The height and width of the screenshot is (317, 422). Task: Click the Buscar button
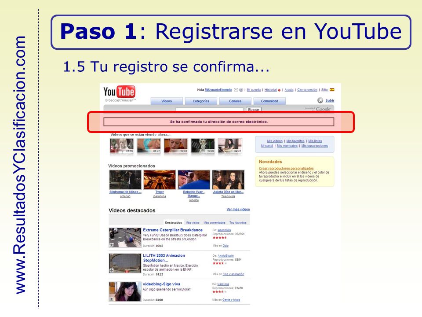coord(254,109)
